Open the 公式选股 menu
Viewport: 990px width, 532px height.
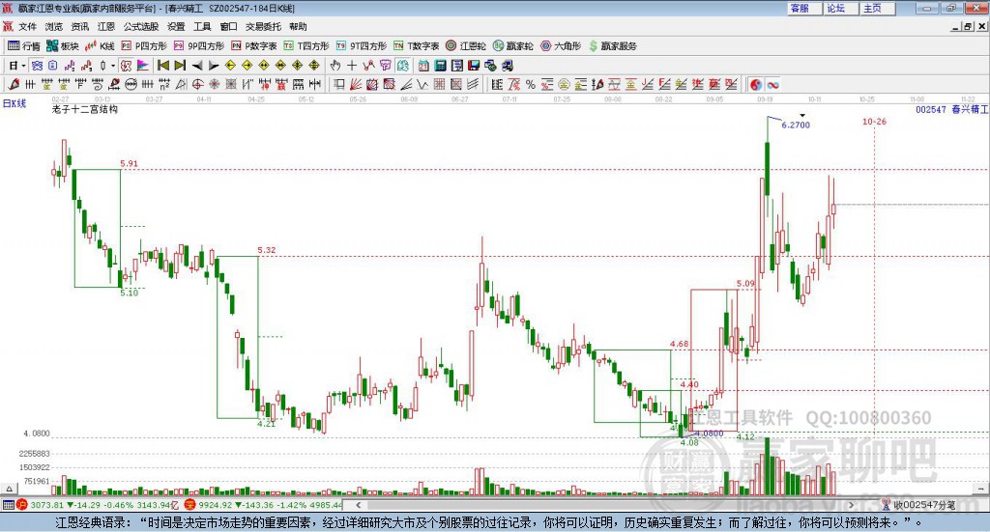click(x=141, y=26)
